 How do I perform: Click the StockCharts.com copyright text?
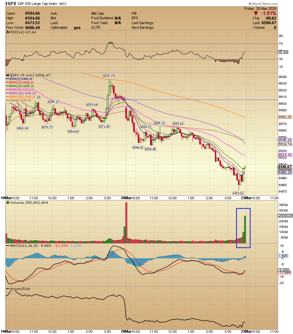click(x=263, y=4)
